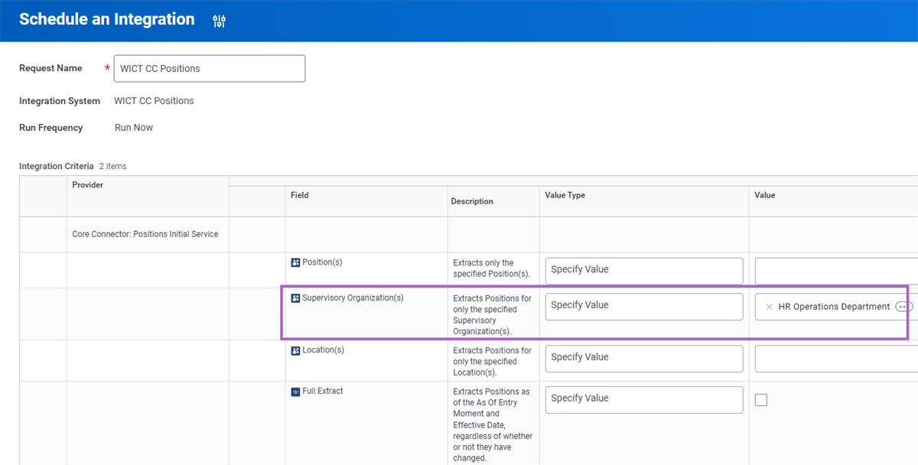Open Value Type dropdown for Full Extract
918x465 pixels.
click(644, 399)
